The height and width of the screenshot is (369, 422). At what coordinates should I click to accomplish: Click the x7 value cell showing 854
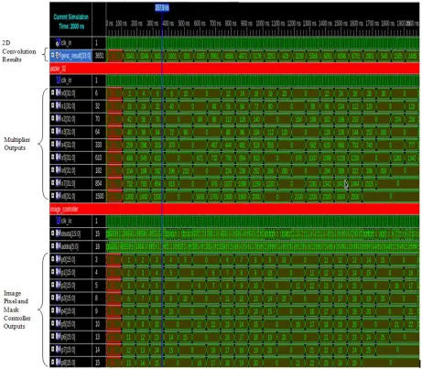pos(99,183)
